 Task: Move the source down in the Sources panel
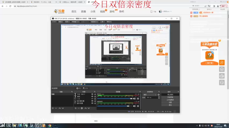[x=89, y=108]
